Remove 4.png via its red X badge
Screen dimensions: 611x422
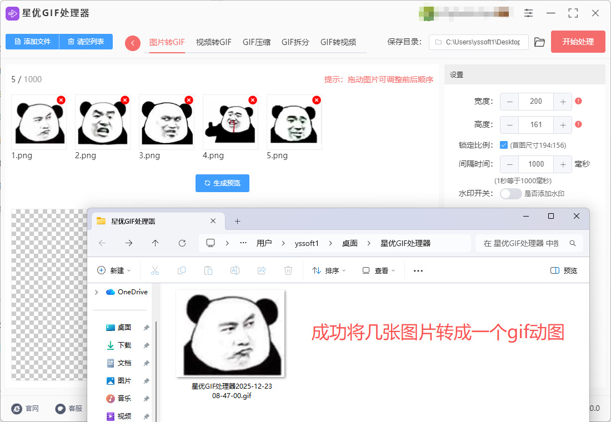[253, 100]
